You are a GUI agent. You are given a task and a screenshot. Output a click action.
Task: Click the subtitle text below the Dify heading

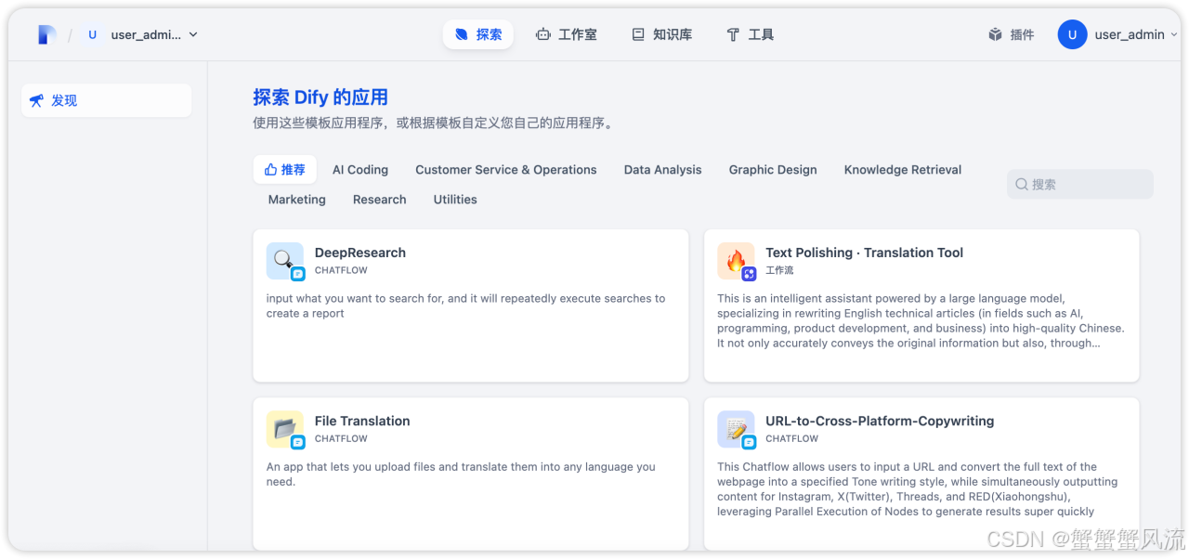click(x=433, y=123)
